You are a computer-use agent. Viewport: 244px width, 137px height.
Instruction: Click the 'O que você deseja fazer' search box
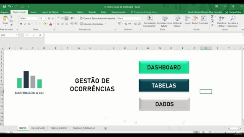point(144,12)
